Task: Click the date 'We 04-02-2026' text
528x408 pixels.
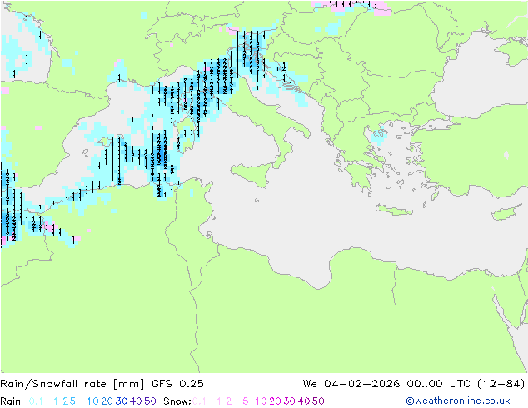Action: [351, 384]
